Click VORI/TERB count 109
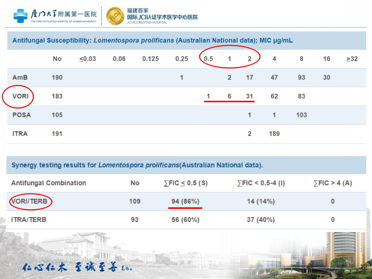Screen dimensions: 372x279 (x=135, y=201)
